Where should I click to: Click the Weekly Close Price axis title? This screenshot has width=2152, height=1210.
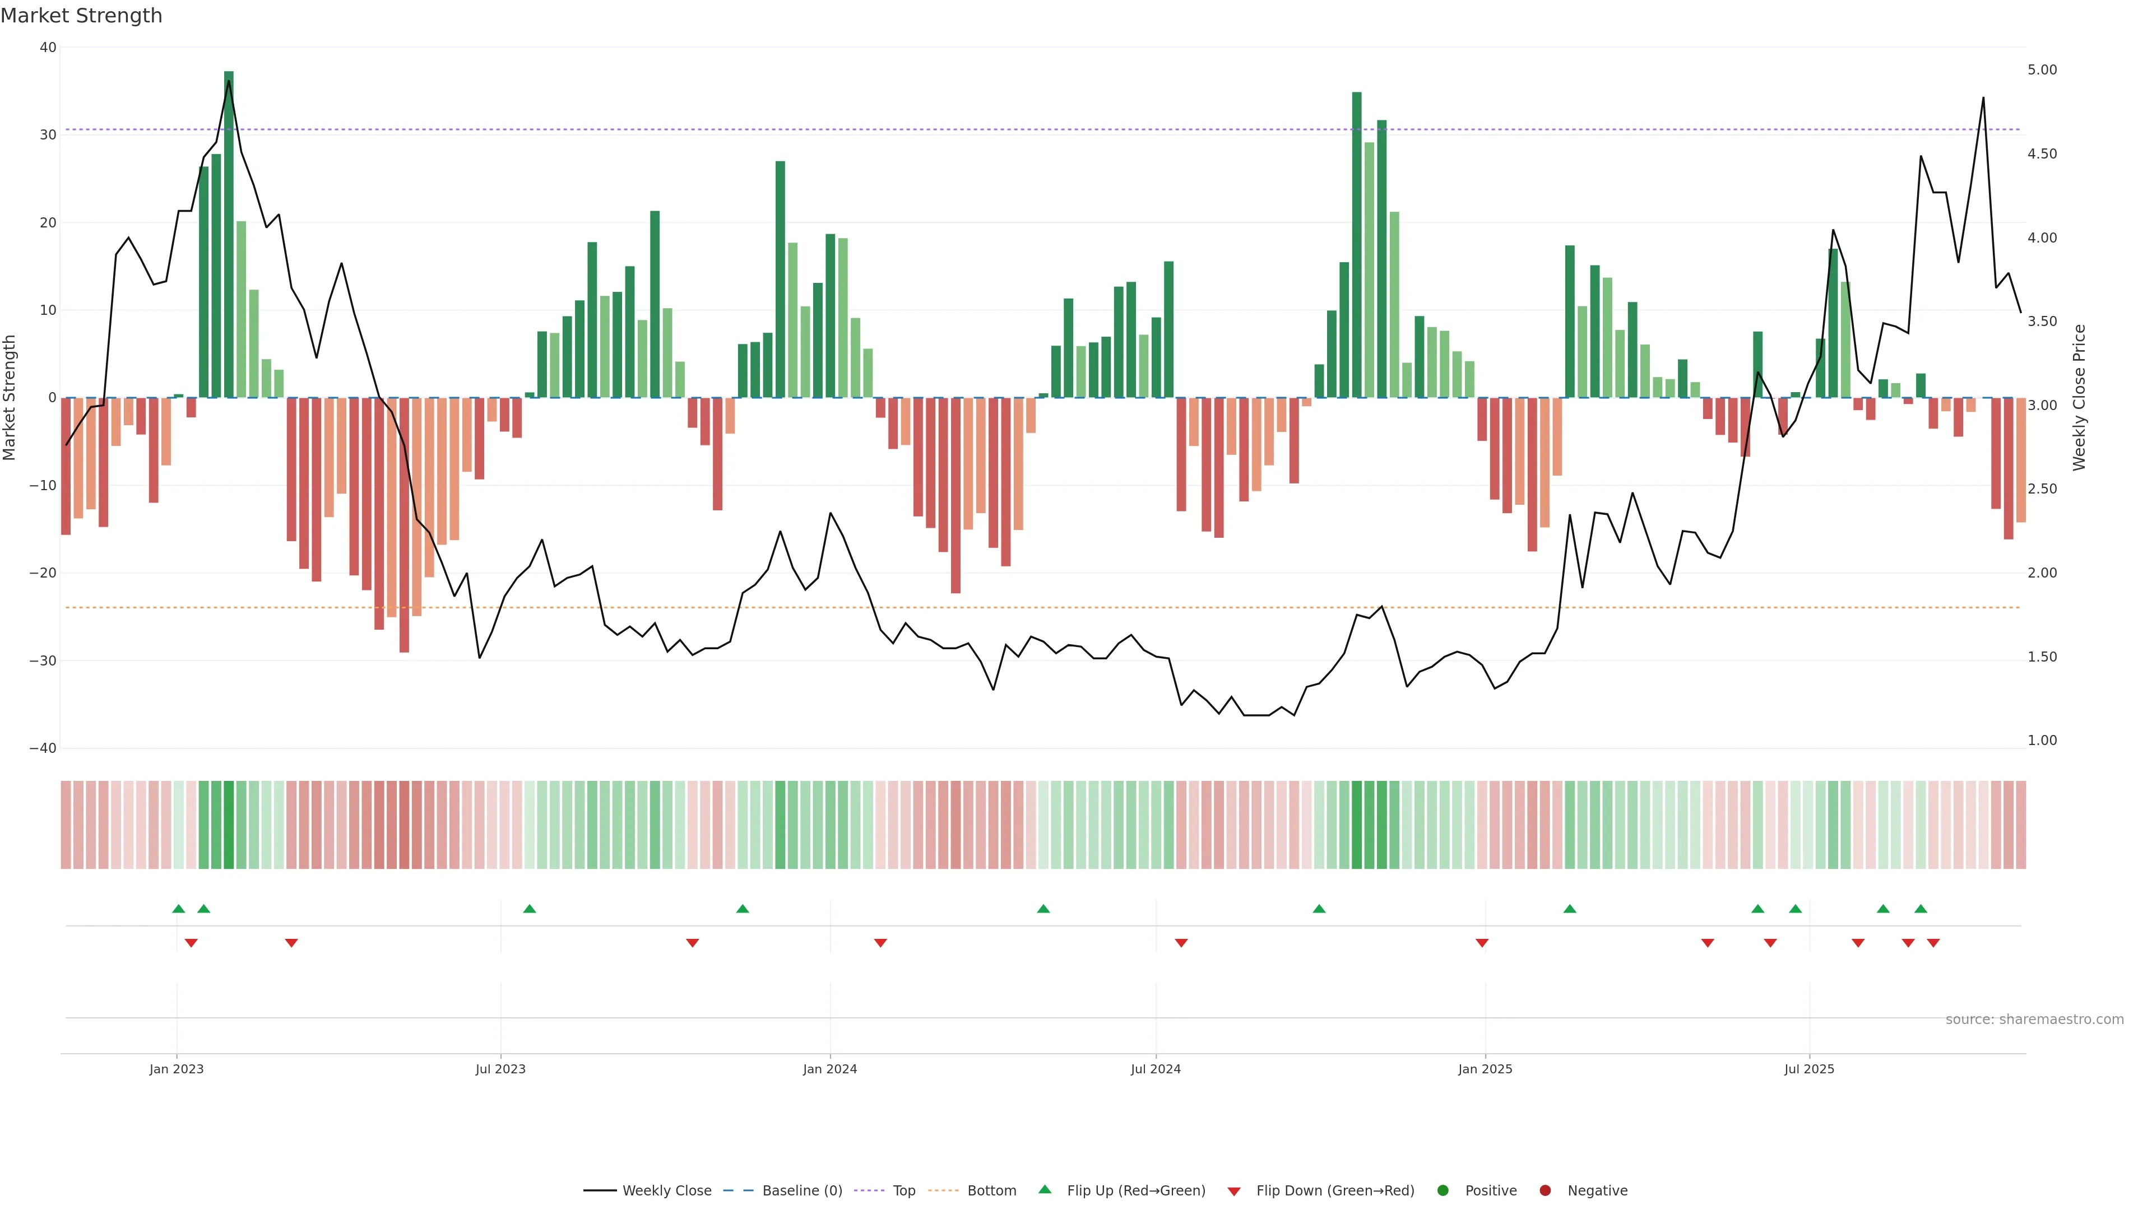[x=2079, y=398]
